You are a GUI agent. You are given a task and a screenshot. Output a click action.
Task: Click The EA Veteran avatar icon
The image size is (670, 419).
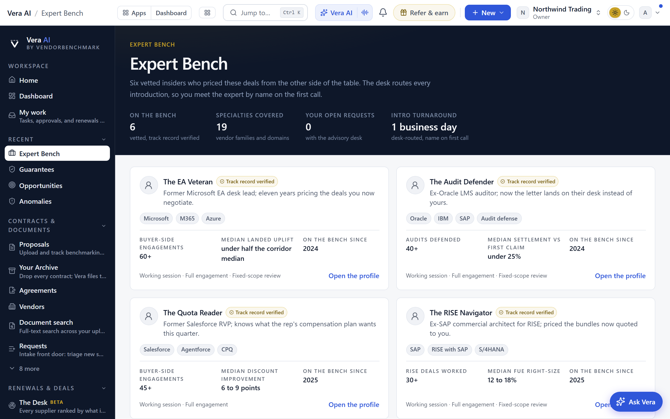coord(149,185)
